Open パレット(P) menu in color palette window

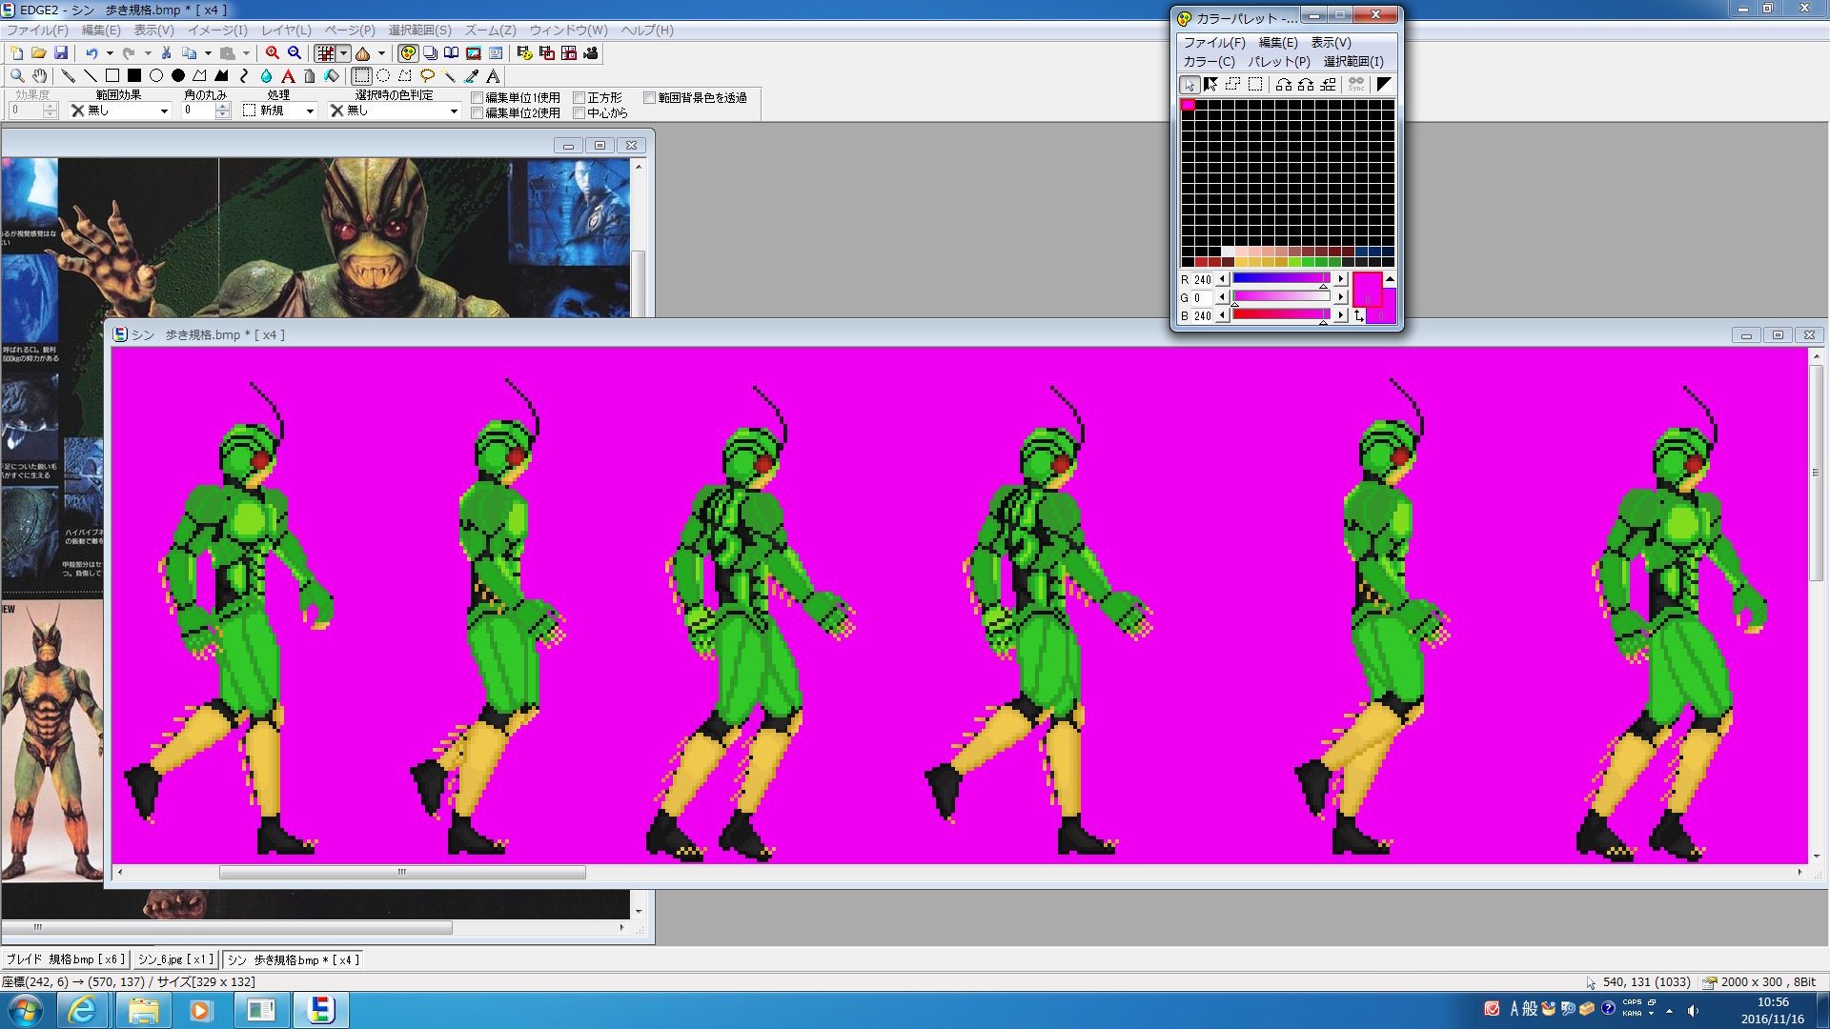pyautogui.click(x=1279, y=61)
